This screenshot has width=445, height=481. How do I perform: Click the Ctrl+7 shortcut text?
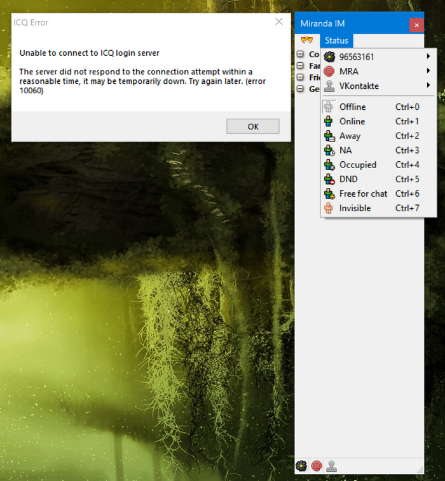(407, 208)
